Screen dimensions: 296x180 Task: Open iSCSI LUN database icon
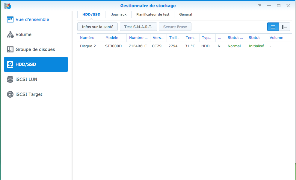(x=10, y=79)
